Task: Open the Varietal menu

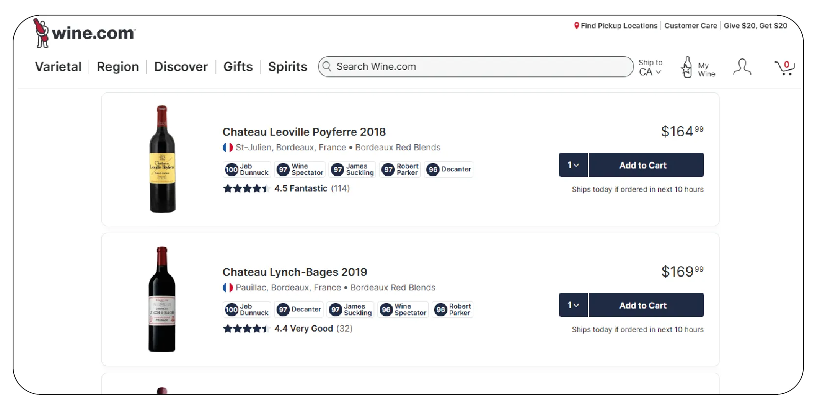Action: pos(58,67)
